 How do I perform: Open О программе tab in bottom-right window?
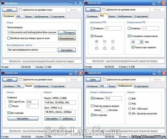[141, 86]
